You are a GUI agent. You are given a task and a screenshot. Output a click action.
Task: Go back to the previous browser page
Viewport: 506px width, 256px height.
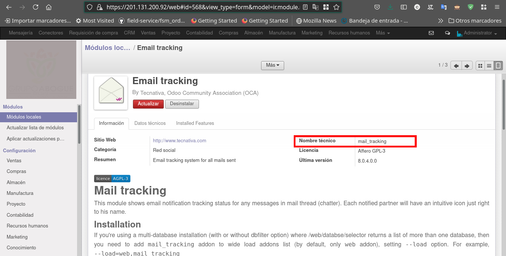(9, 7)
